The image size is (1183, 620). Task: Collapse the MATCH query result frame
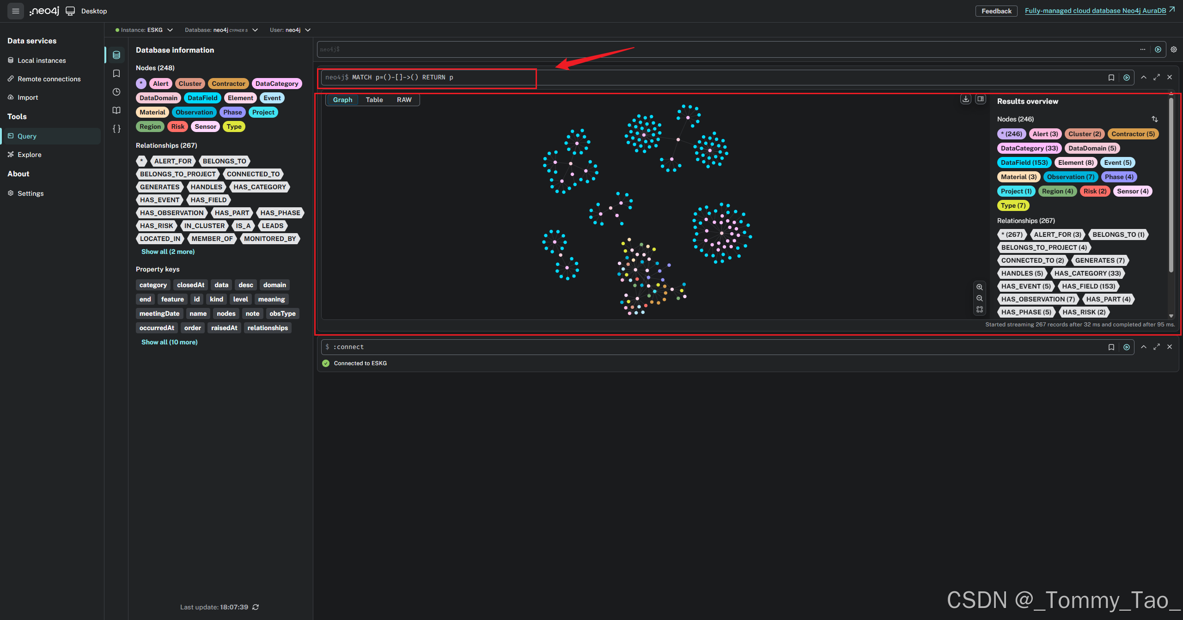click(1144, 78)
